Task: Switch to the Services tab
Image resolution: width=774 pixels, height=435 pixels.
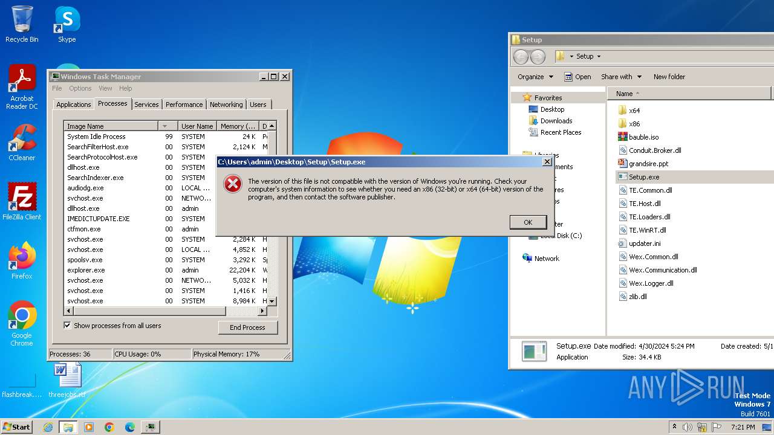Action: click(146, 105)
